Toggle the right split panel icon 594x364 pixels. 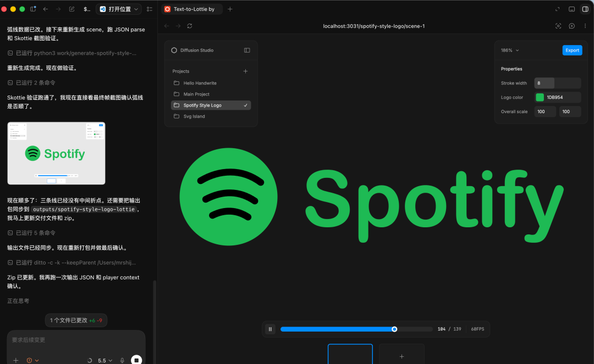(585, 9)
